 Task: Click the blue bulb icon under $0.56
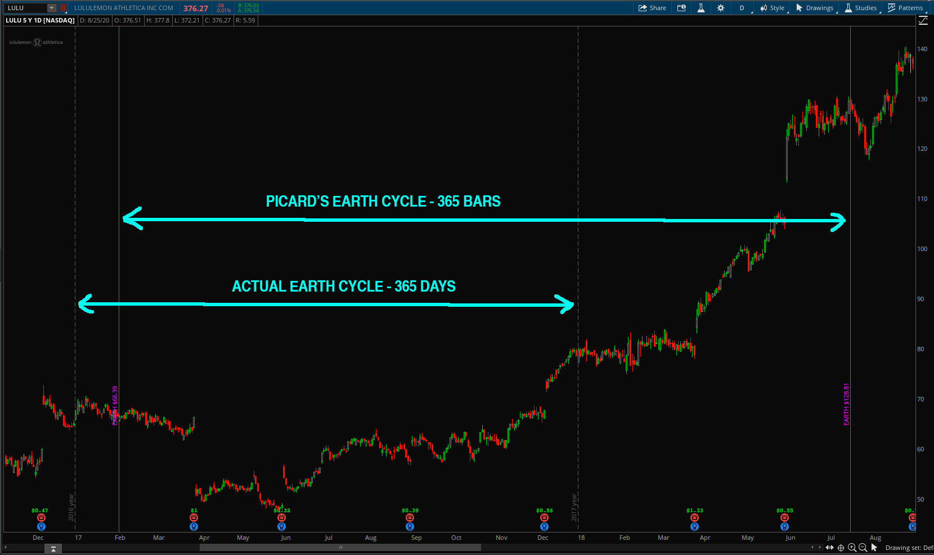[544, 527]
